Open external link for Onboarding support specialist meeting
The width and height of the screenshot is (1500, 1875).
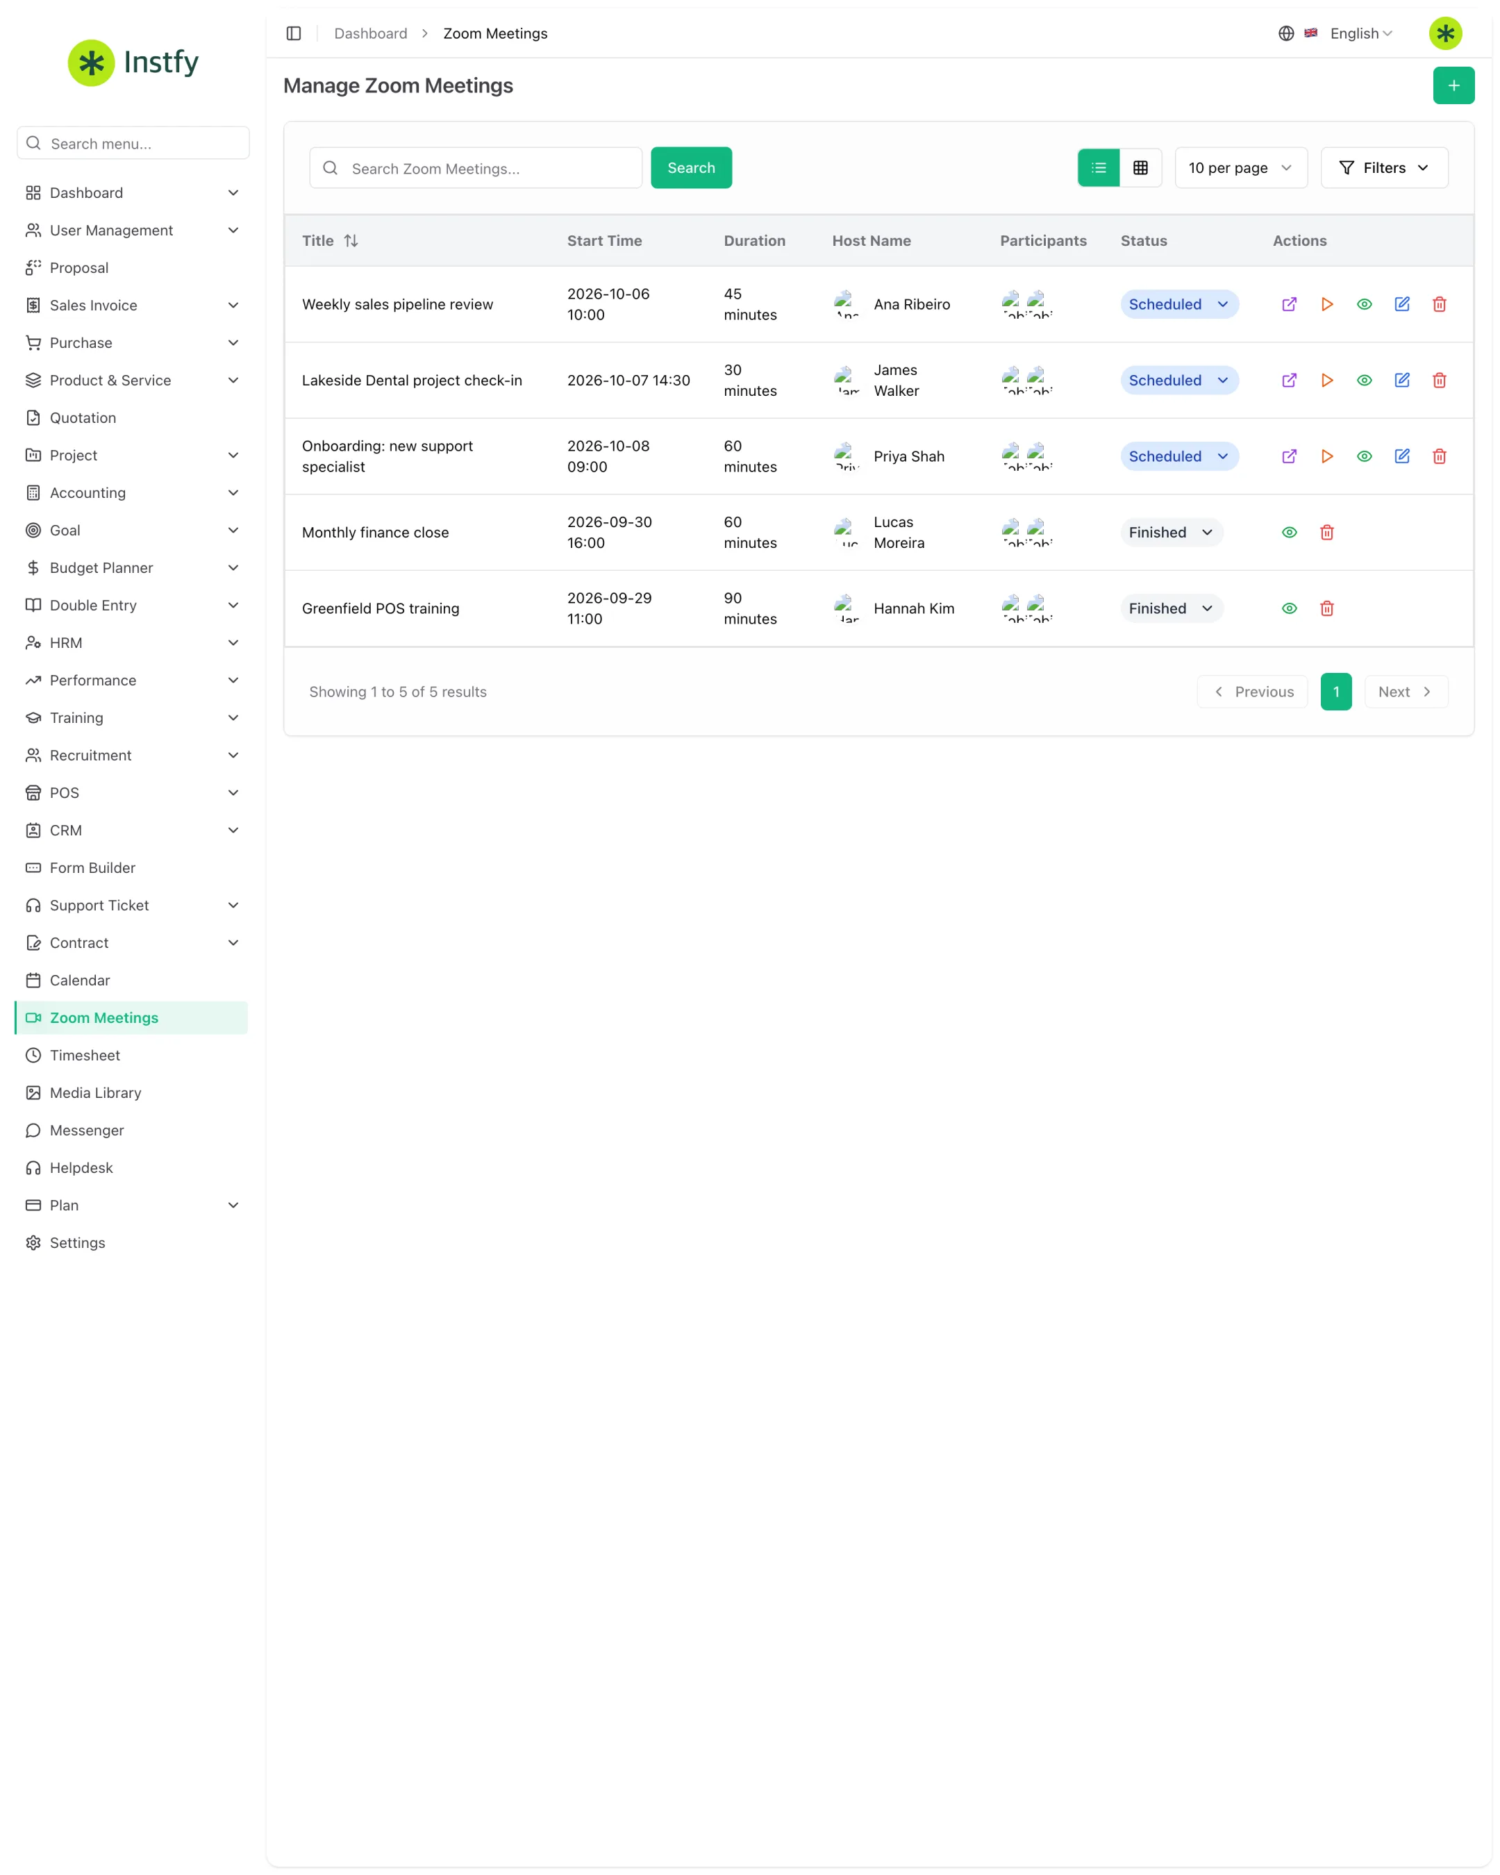pos(1289,456)
